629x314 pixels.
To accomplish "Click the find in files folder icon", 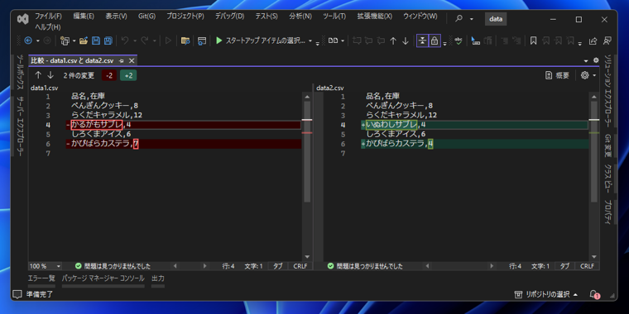I will point(185,40).
